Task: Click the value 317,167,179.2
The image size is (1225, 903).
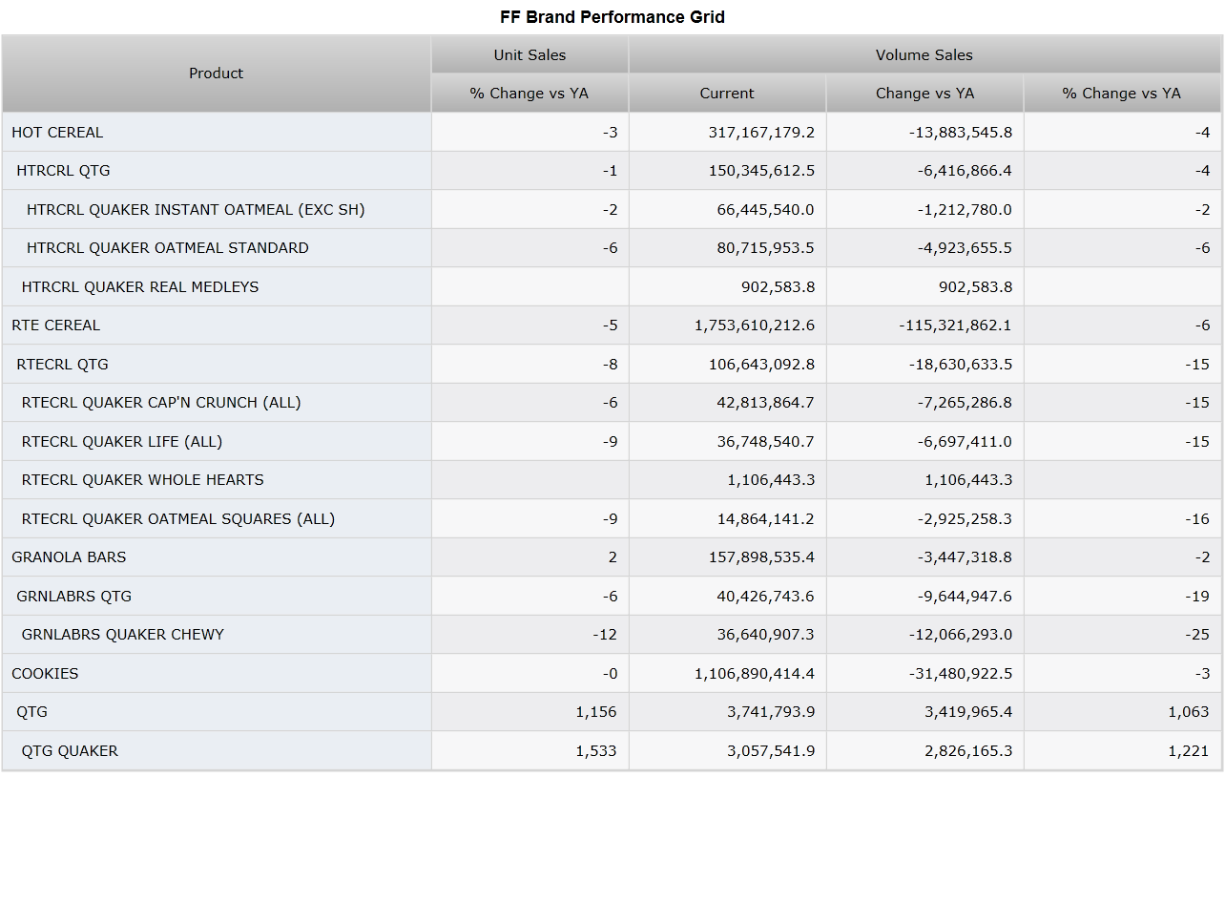Action: [761, 133]
